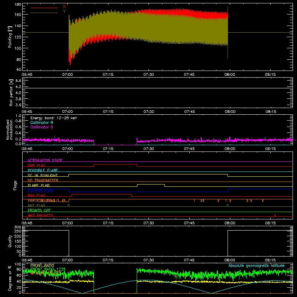Select the SAA_FLAG label
This screenshot has height=297, width=297.
click(36, 195)
